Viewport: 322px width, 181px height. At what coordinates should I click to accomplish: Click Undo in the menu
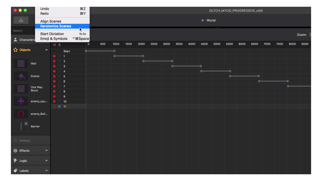pyautogui.click(x=45, y=9)
